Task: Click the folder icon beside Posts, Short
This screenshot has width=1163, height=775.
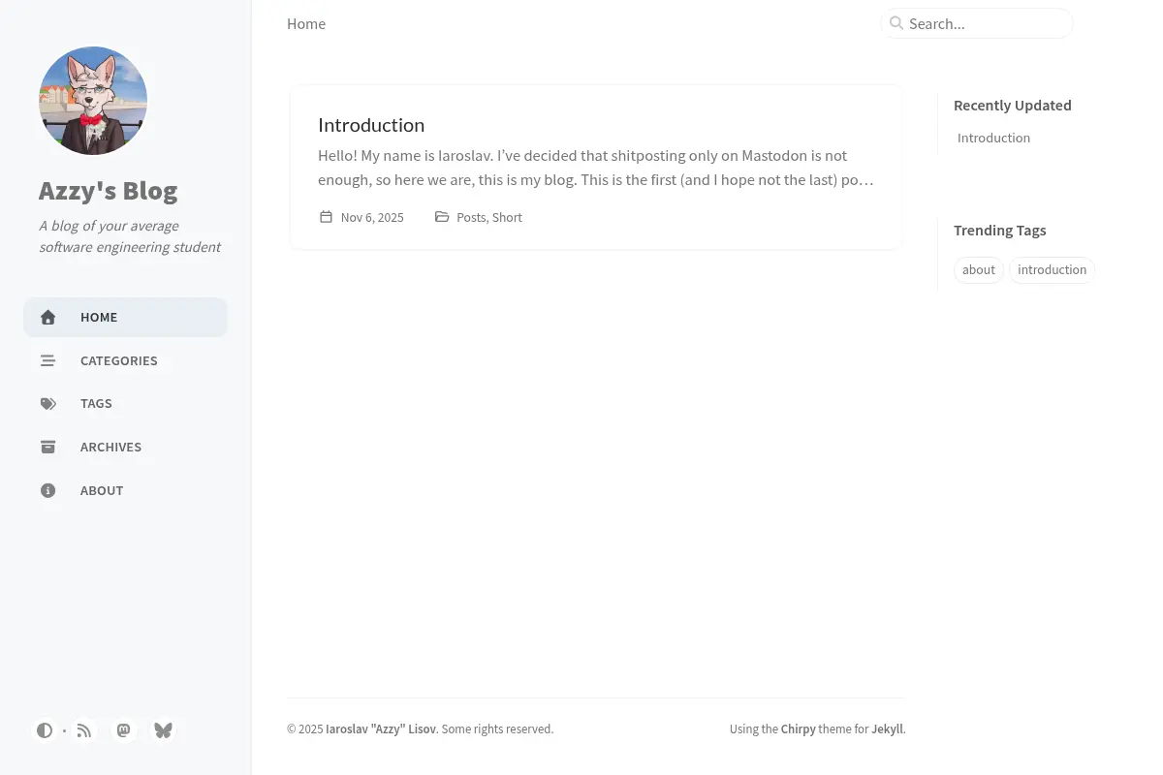Action: [442, 217]
